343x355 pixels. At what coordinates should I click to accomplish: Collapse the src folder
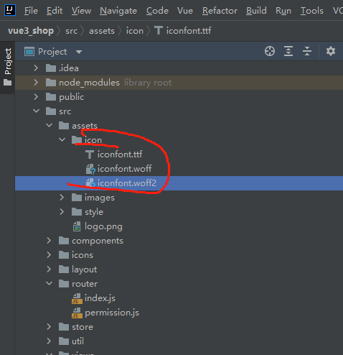pos(36,111)
